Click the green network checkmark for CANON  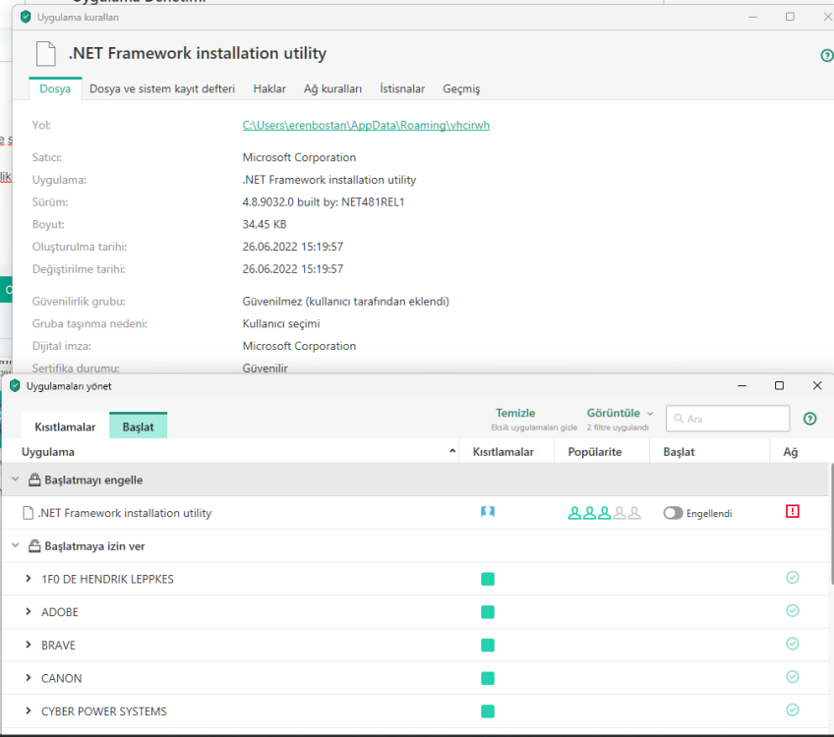click(793, 677)
